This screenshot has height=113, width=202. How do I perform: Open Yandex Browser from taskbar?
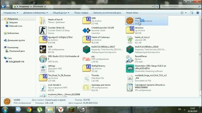(x=61, y=110)
